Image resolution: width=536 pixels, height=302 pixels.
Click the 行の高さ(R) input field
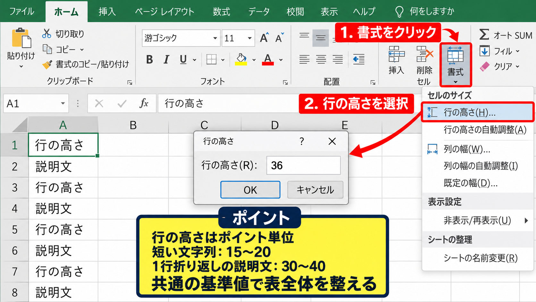(x=304, y=165)
